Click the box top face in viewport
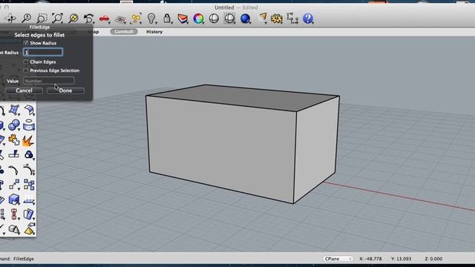This screenshot has width=475, height=267. tap(243, 97)
